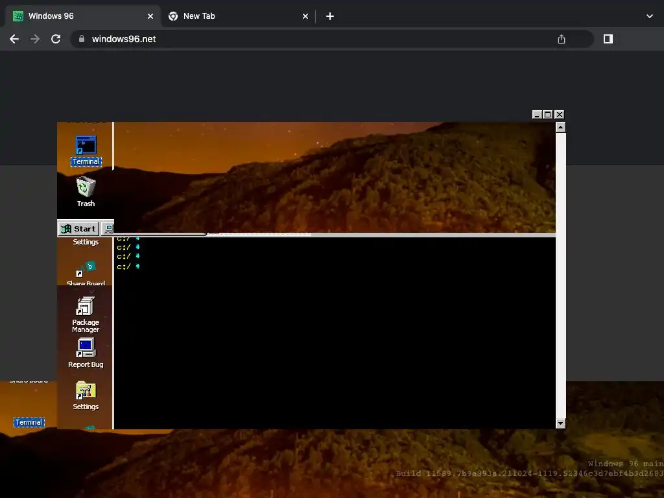664x498 pixels.
Task: Open the Trash icon on the desktop
Action: tap(86, 187)
